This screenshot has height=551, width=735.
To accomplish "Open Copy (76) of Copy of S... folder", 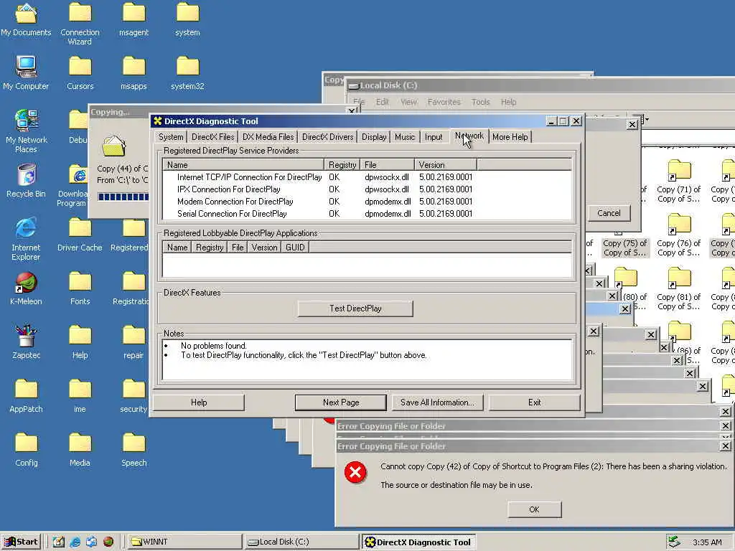I will 679,235.
